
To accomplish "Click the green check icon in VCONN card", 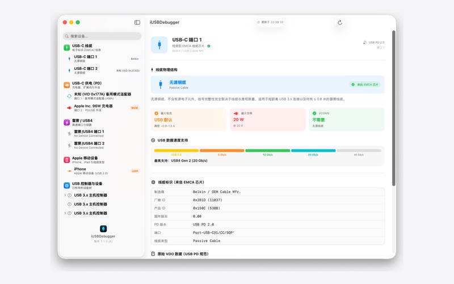I will (314, 113).
